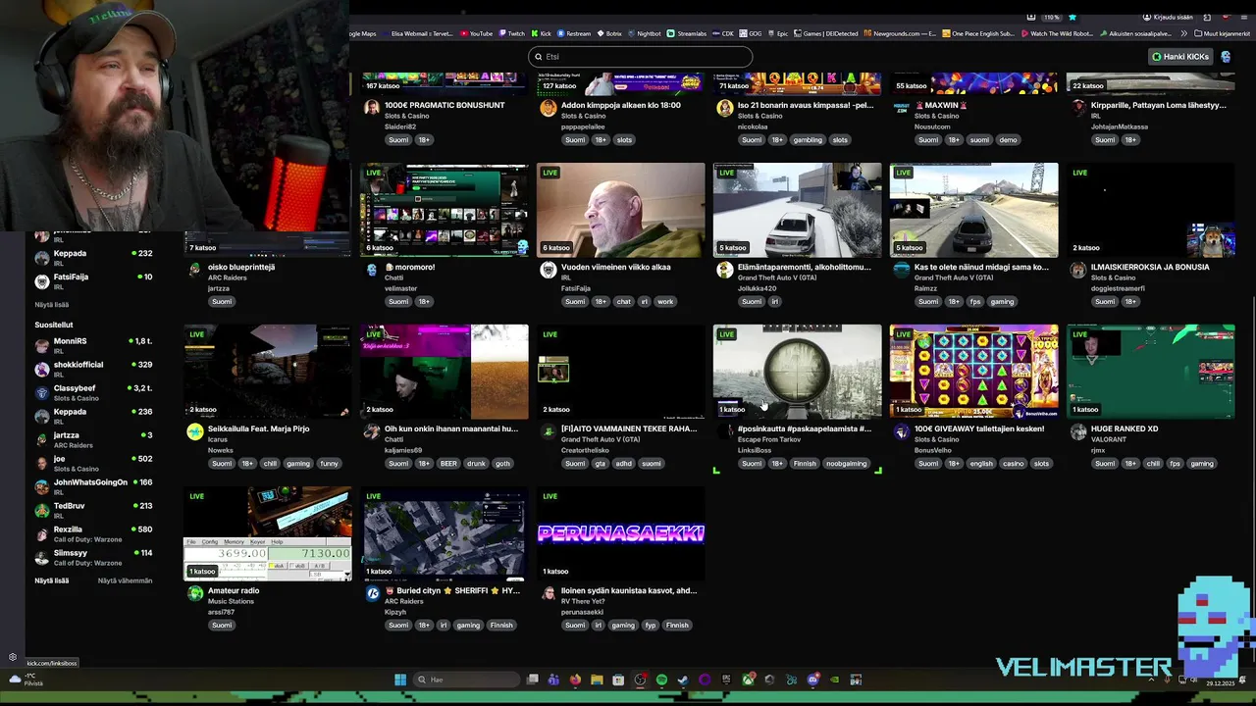Viewport: 1256px width, 706px height.
Task: Open JohnWhatsGoingOn in the sidebar
Action: (93, 486)
